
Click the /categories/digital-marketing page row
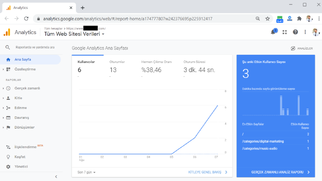coord(276,141)
